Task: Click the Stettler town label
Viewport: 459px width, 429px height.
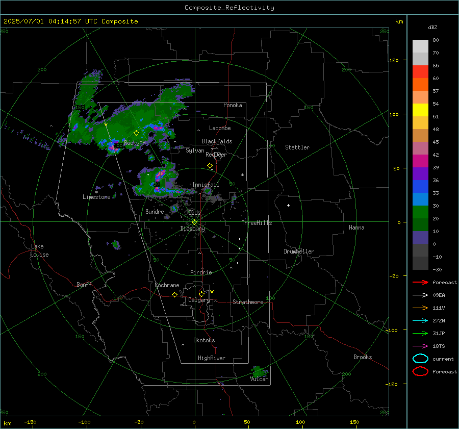Action: click(x=297, y=147)
